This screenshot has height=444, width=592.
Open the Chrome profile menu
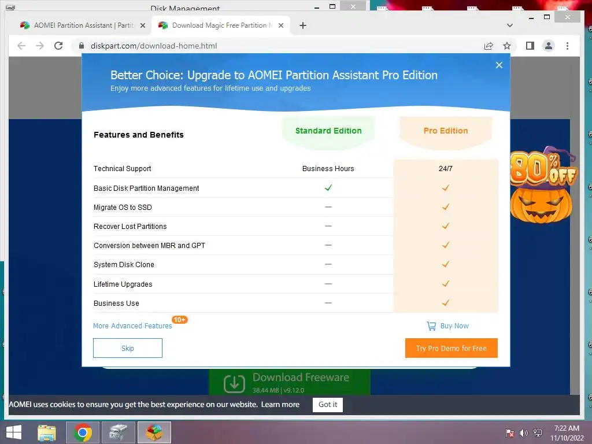548,46
